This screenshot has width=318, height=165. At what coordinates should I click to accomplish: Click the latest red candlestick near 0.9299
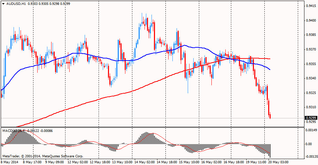[x=270, y=116]
